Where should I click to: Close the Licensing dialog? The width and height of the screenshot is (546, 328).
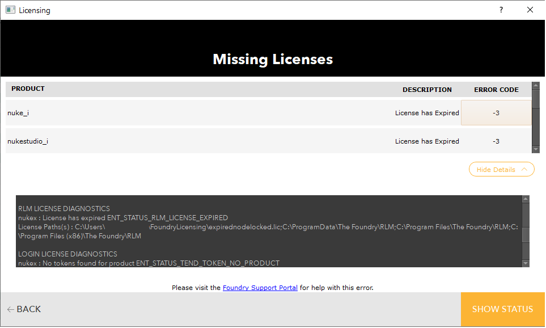pyautogui.click(x=530, y=10)
